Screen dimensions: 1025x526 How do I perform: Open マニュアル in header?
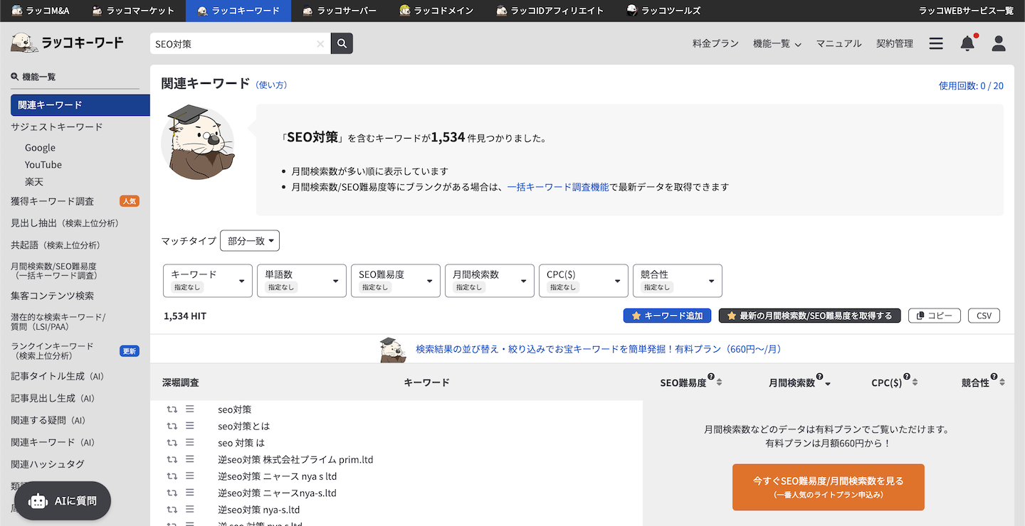click(x=839, y=43)
